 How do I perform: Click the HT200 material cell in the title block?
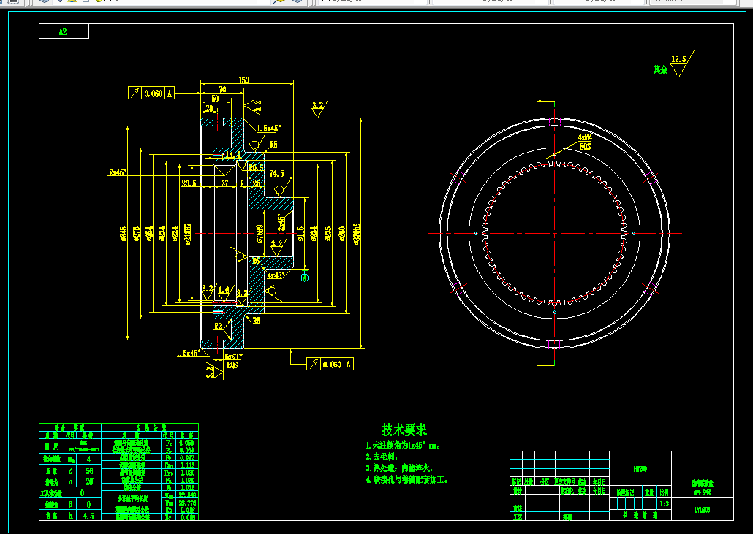[x=640, y=469]
